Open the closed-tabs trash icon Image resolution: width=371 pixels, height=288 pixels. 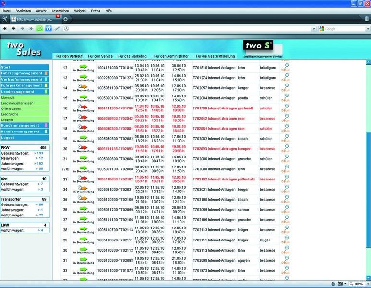(x=367, y=19)
